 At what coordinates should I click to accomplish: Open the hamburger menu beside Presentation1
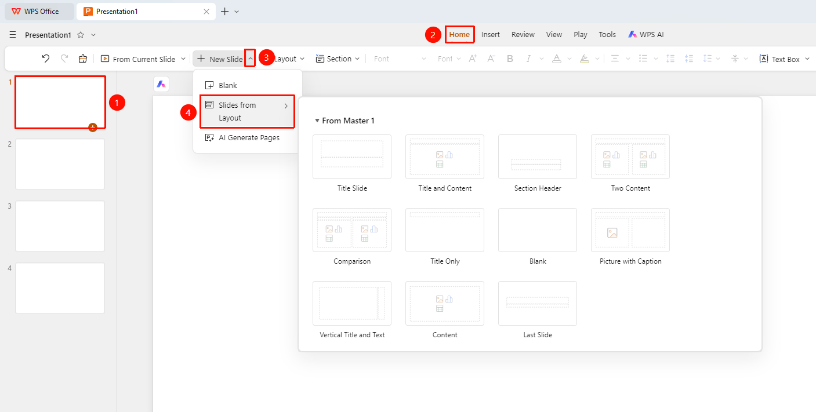click(x=13, y=35)
